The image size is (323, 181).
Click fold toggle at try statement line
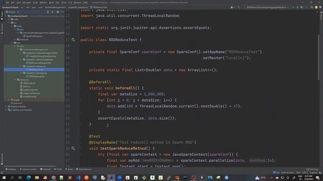[79, 154]
